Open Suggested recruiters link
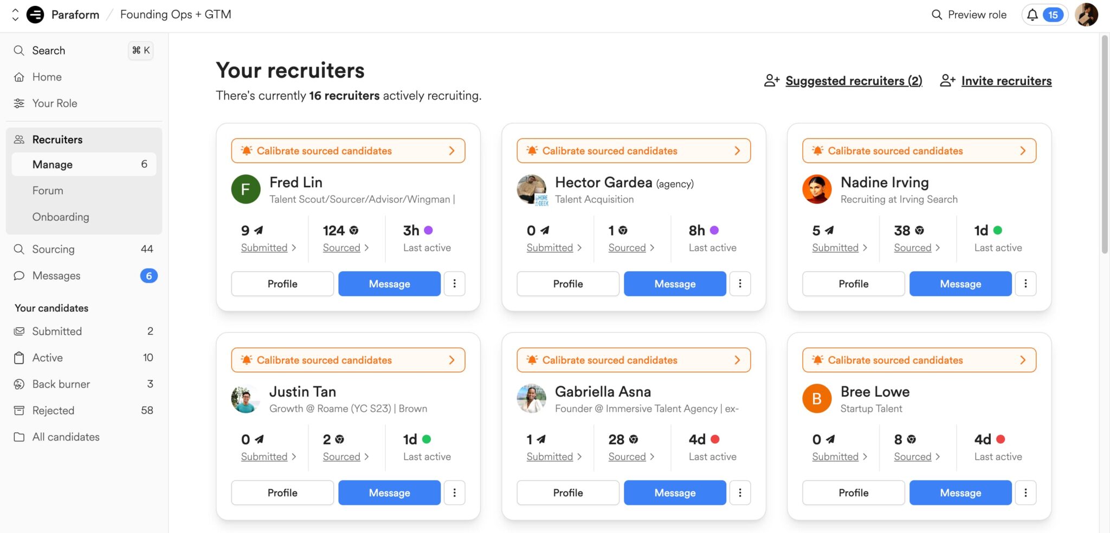The height and width of the screenshot is (533, 1110). [854, 81]
